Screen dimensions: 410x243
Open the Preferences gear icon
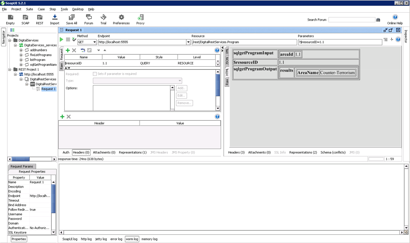tap(121, 18)
